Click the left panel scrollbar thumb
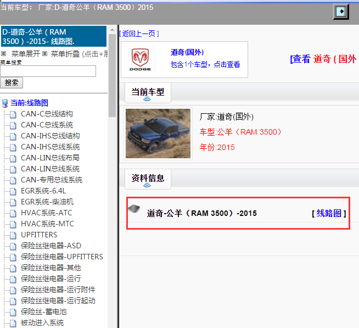359x328 pixels. pos(112,76)
